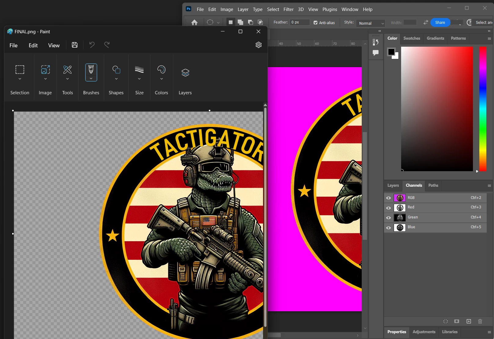Open Color panel flyout menu

489,38
